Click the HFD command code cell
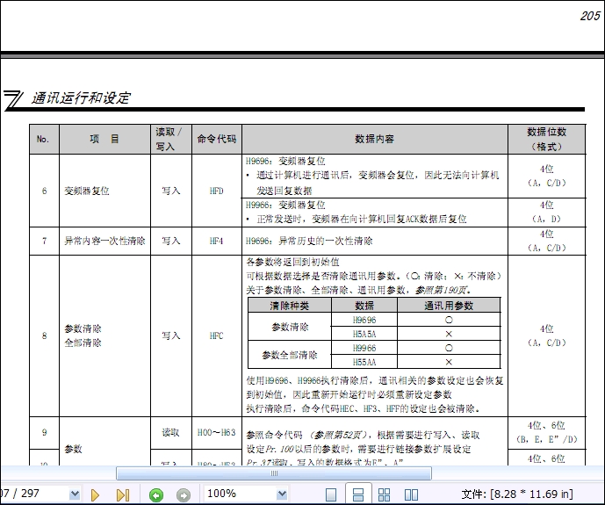Screen dimensions: 605x505 coord(216,191)
